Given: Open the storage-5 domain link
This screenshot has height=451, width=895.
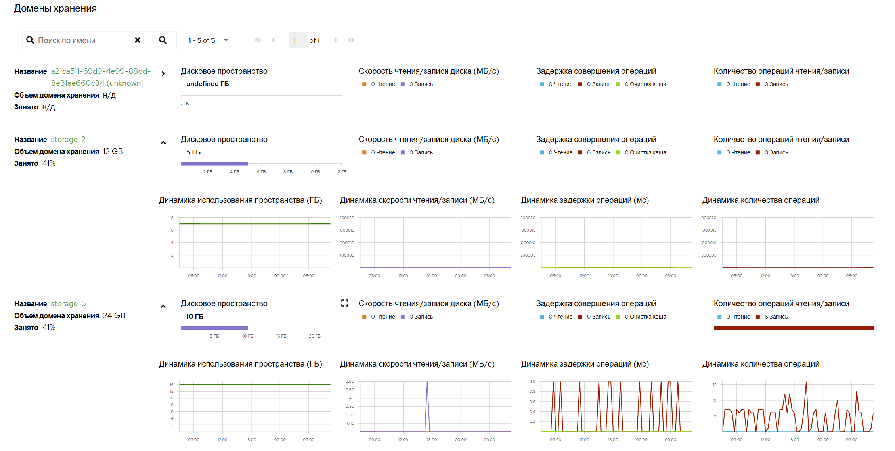Looking at the screenshot, I should click(68, 303).
